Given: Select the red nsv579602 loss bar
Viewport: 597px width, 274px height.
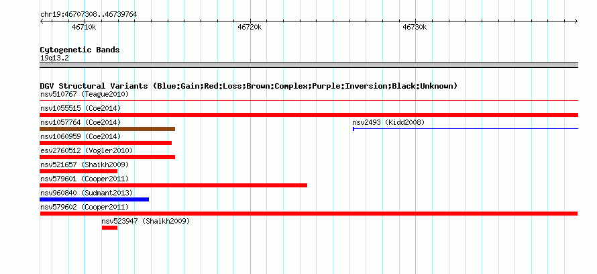Looking at the screenshot, I should (309, 214).
